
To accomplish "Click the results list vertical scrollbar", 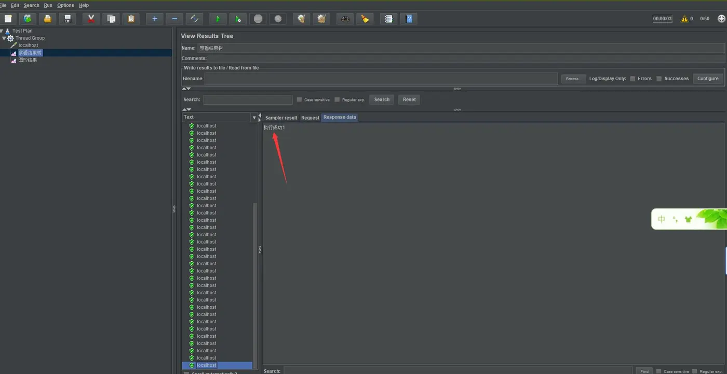I will (255, 286).
